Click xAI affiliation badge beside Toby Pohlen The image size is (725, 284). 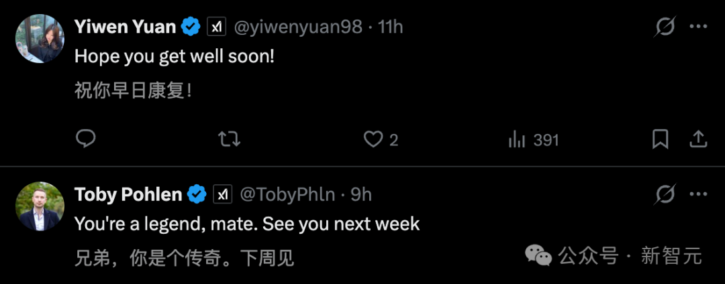[222, 195]
